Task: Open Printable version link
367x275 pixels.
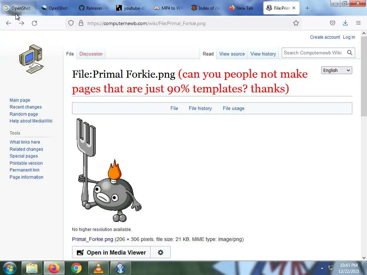Action: [26, 163]
